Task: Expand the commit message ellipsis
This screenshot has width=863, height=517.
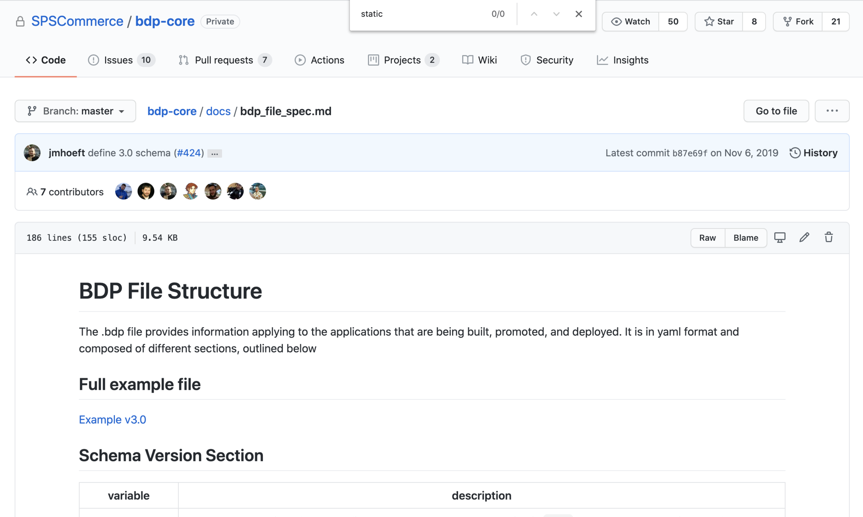Action: click(x=215, y=154)
